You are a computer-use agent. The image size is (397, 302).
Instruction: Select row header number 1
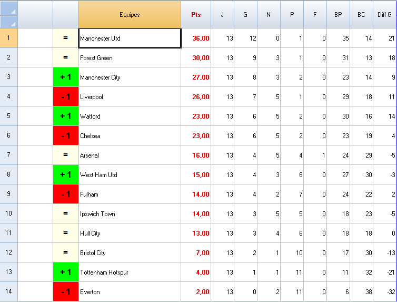[9, 38]
